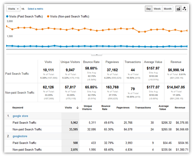Sort by Transactions column header
This screenshot has height=157, width=194.
click(x=143, y=108)
